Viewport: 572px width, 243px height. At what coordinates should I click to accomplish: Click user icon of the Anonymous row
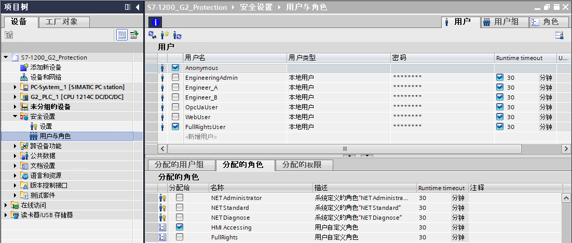162,68
